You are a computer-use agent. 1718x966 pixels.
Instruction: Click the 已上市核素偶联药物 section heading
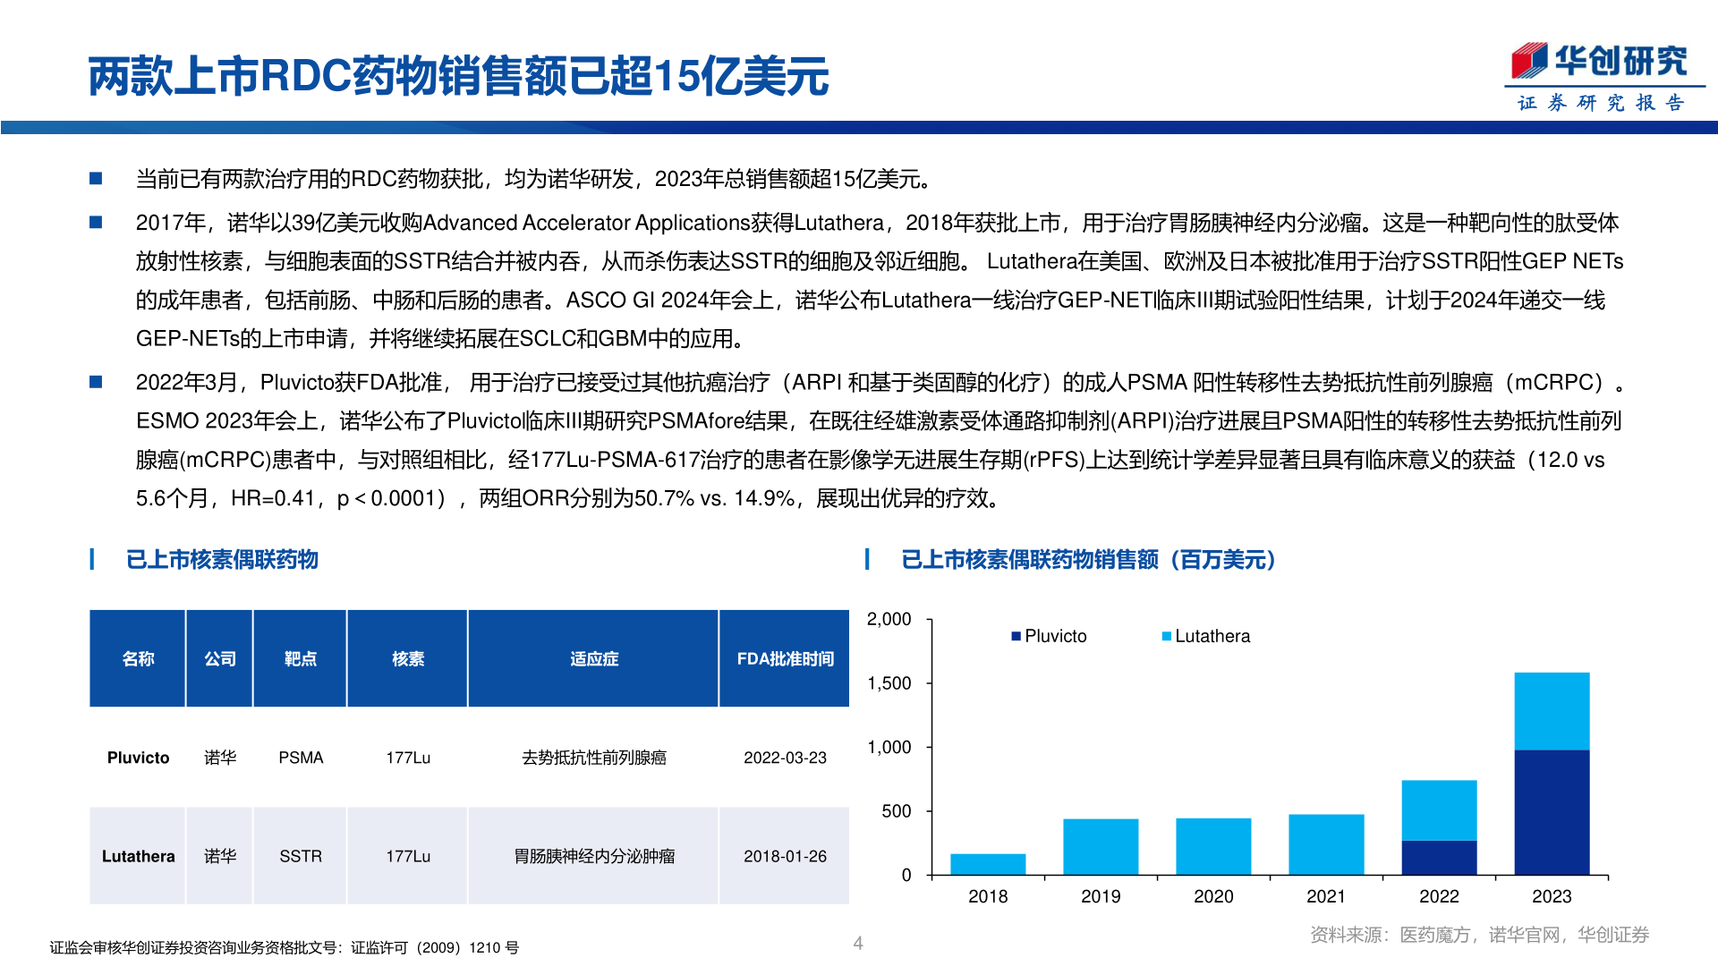(222, 560)
